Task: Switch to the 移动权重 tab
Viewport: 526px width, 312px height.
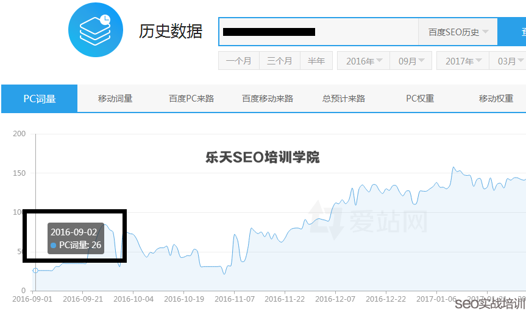Action: (496, 99)
